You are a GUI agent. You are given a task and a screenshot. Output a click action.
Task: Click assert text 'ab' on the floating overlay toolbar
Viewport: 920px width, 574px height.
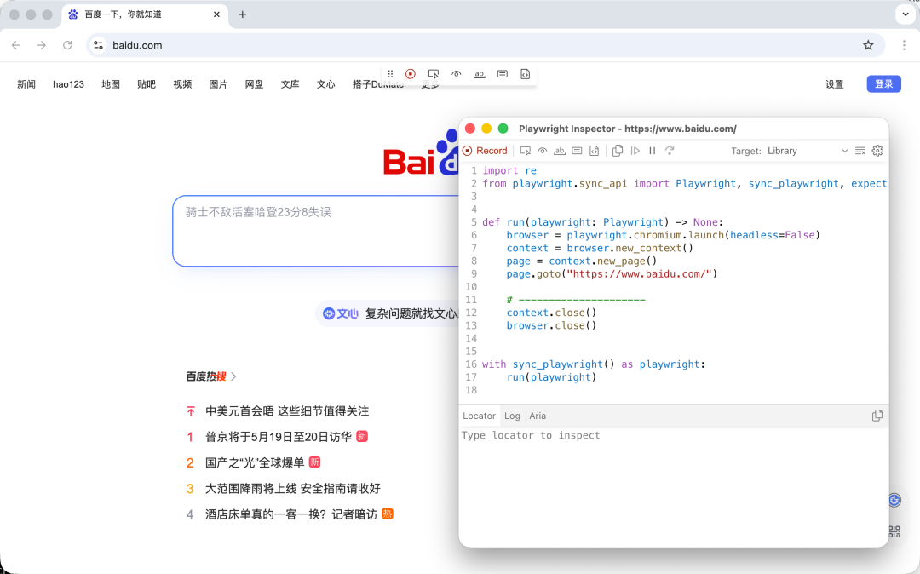[x=480, y=74]
